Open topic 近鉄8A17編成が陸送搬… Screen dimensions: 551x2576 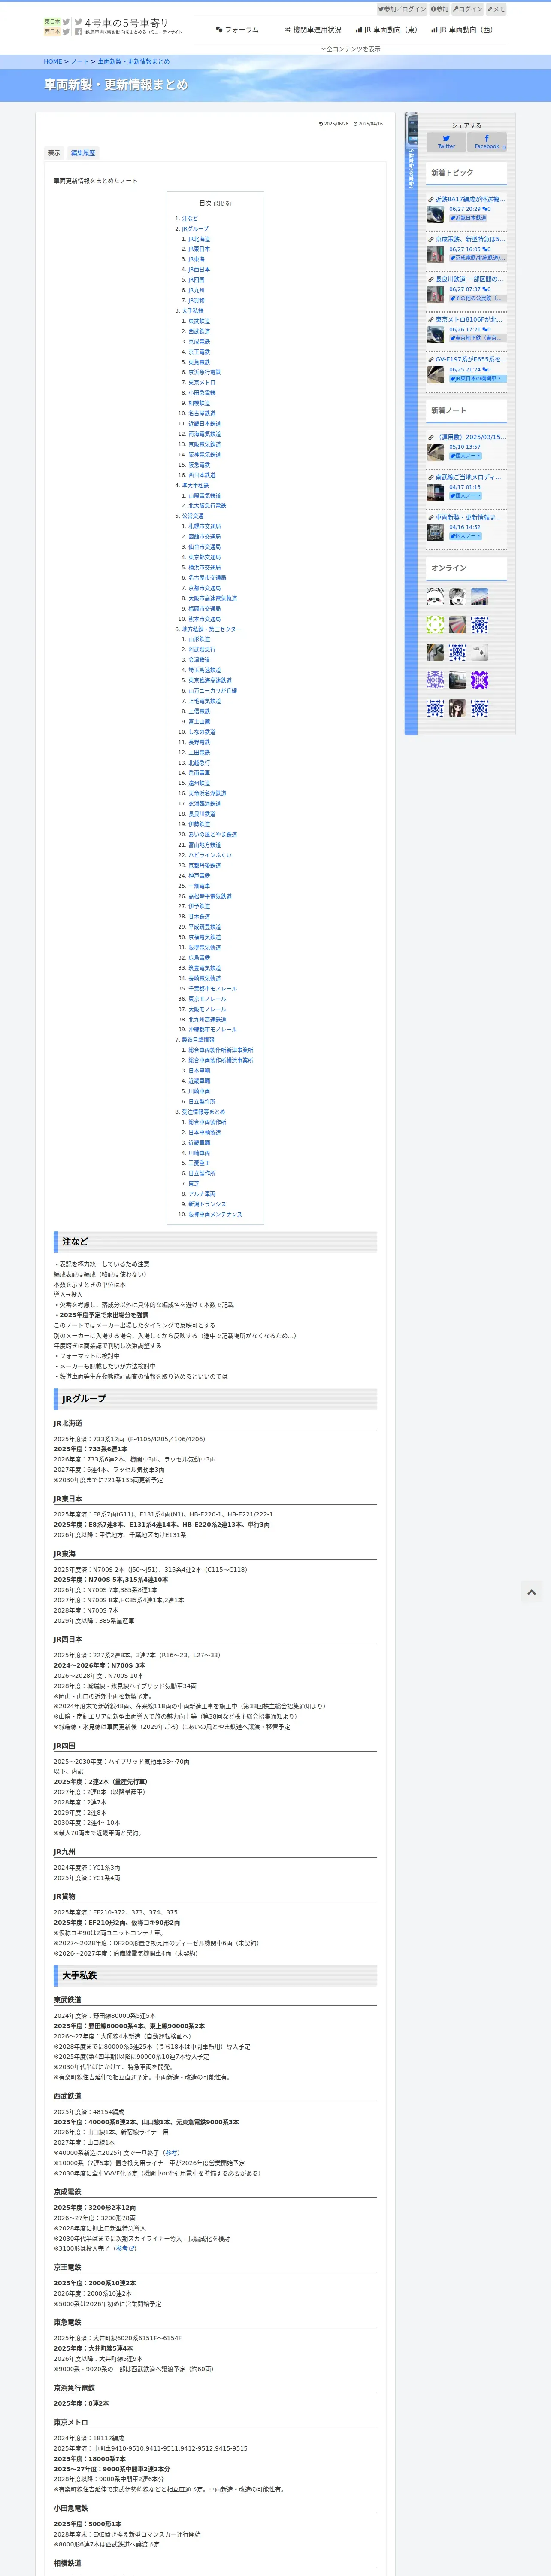point(469,199)
